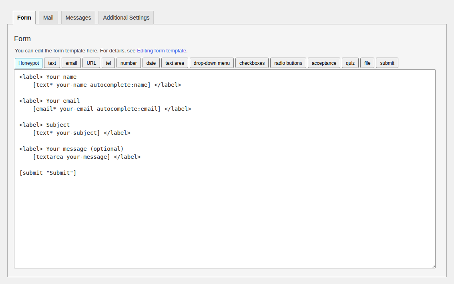Image resolution: width=454 pixels, height=284 pixels.
Task: Insert a Honeypot tag
Action: [x=29, y=63]
